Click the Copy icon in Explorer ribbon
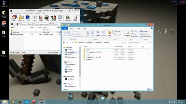This screenshot has height=104, width=186. click(x=65, y=34)
